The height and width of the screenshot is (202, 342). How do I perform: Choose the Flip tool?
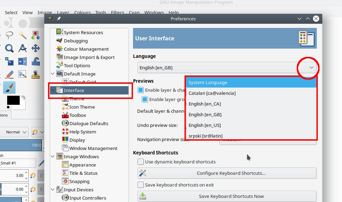click(x=22, y=61)
